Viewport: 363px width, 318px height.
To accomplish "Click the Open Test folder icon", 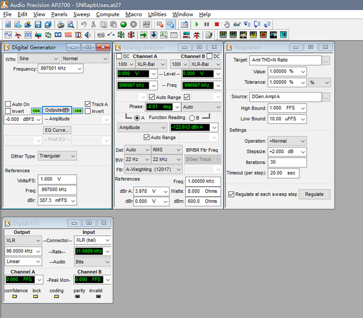I will pos(28,24).
